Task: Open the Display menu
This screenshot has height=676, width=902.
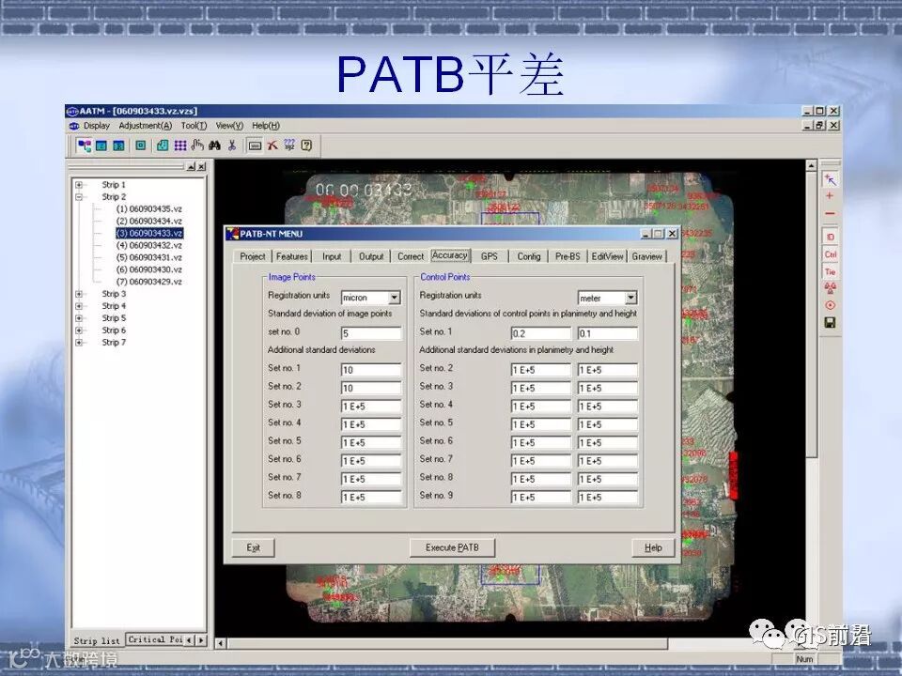Action: click(x=96, y=125)
